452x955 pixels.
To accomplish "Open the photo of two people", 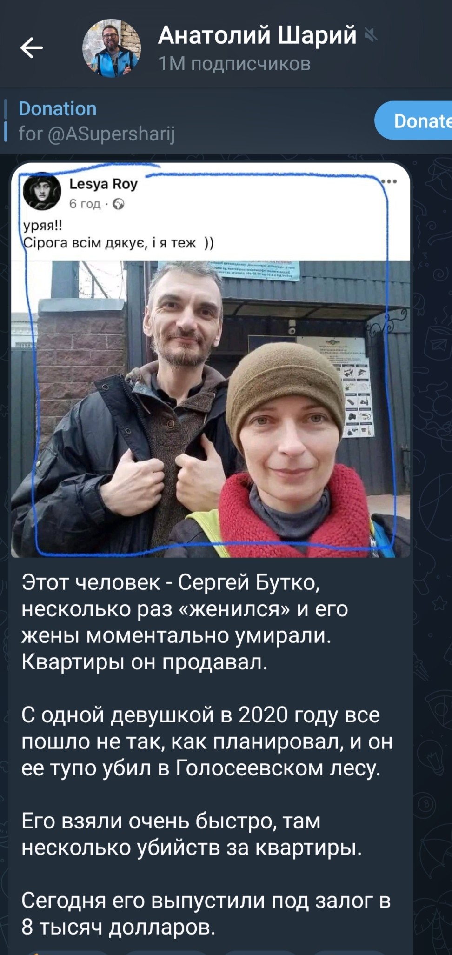I will pyautogui.click(x=211, y=409).
